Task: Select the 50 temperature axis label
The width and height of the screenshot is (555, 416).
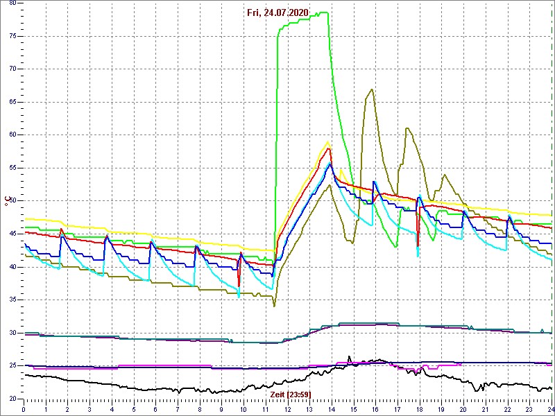Action: pos(13,201)
